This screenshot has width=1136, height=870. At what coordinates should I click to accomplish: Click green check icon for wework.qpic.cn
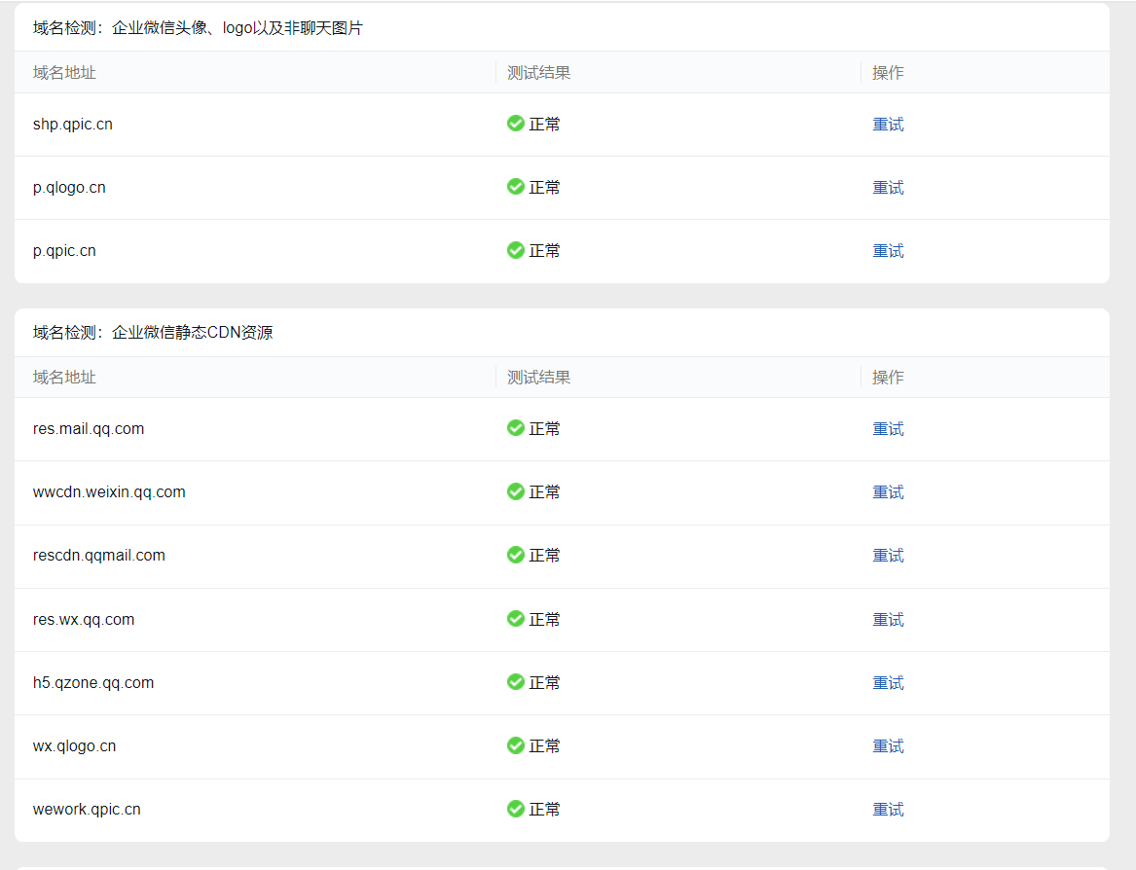[516, 809]
